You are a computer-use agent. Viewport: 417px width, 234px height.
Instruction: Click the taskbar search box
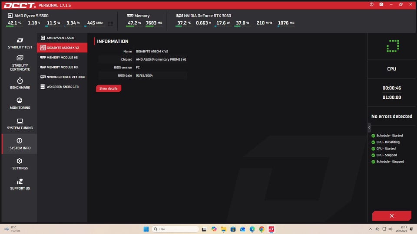[175, 229]
